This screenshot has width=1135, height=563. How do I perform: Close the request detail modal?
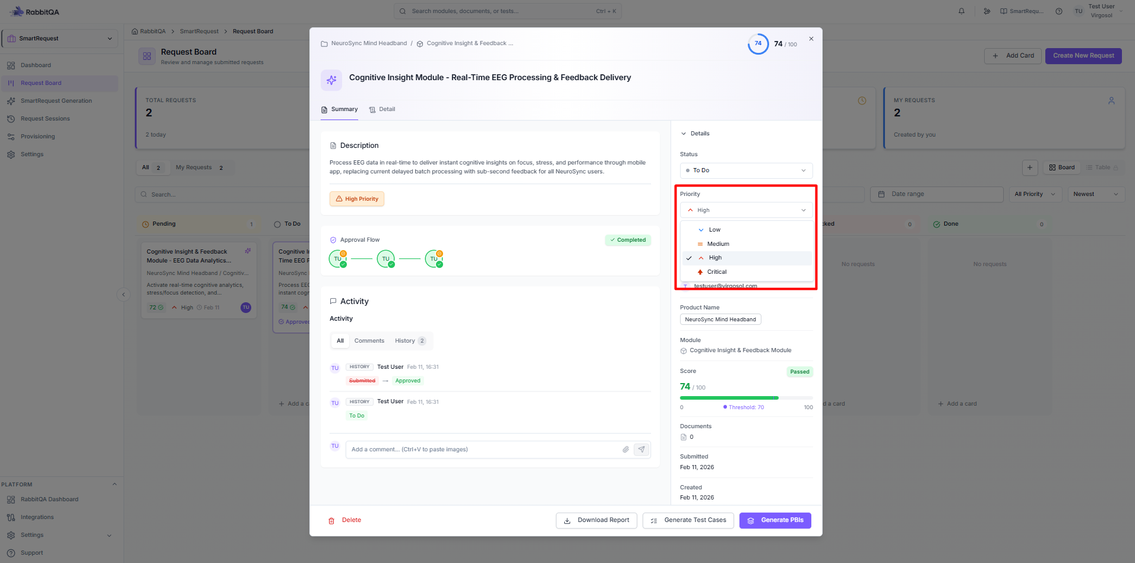(x=811, y=39)
